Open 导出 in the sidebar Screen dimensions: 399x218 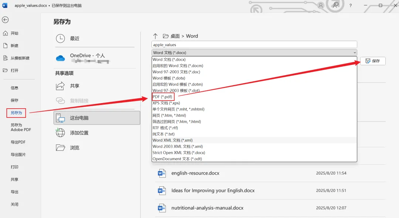point(14,192)
